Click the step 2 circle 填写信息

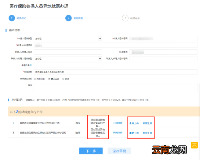[x=69, y=18]
